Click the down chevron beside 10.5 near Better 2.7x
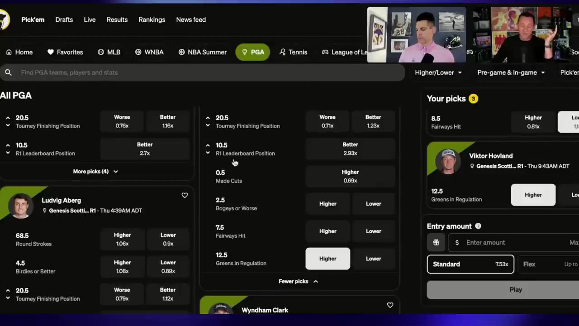579x326 pixels. 8,153
